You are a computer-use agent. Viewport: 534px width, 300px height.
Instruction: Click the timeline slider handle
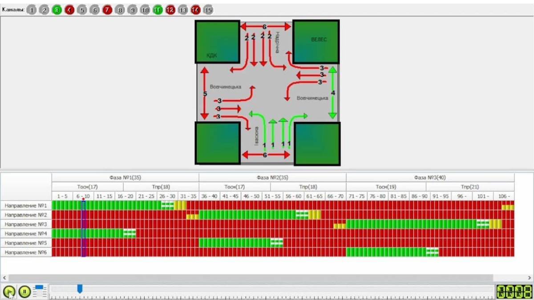pyautogui.click(x=80, y=289)
